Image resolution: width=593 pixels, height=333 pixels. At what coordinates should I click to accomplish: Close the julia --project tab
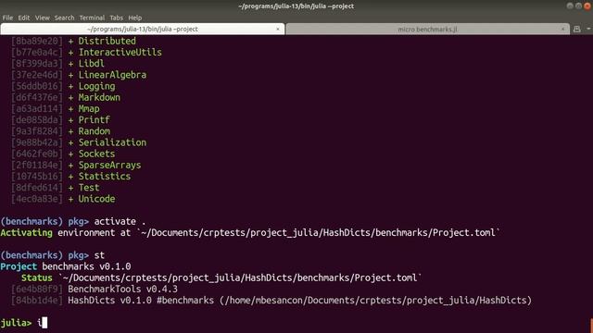pyautogui.click(x=278, y=29)
